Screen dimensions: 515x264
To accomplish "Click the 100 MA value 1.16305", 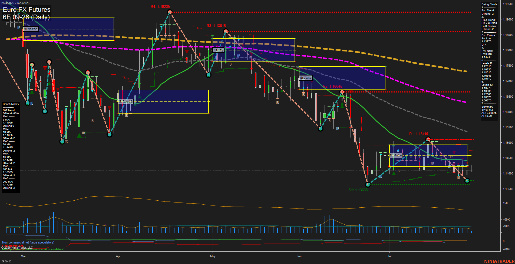I will click(8, 172).
